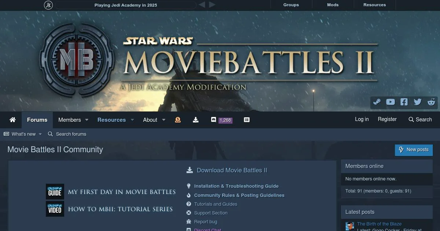Open the Steam social icon
The height and width of the screenshot is (231, 440).
[377, 102]
